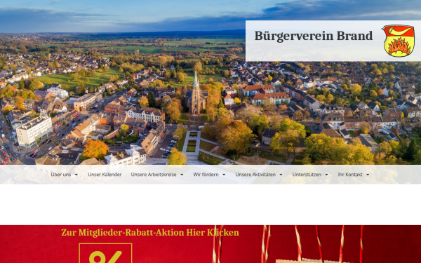Screen dimensions: 421x263
Task: Click the percent sign discount icon
Action: [105, 253]
